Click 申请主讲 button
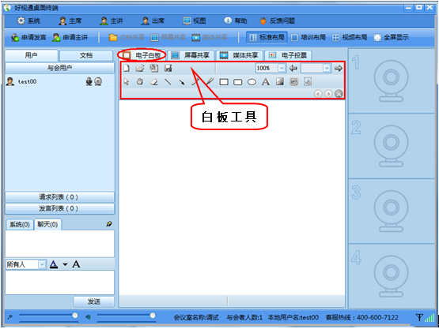Screen dimensions: 439x329 point(70,37)
